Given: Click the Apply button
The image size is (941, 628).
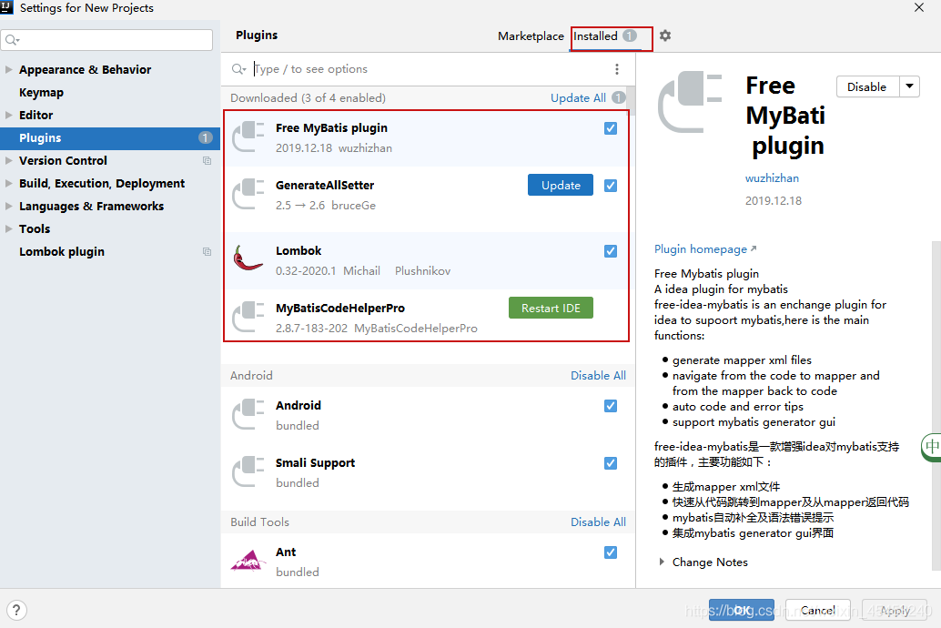Looking at the screenshot, I should [895, 610].
